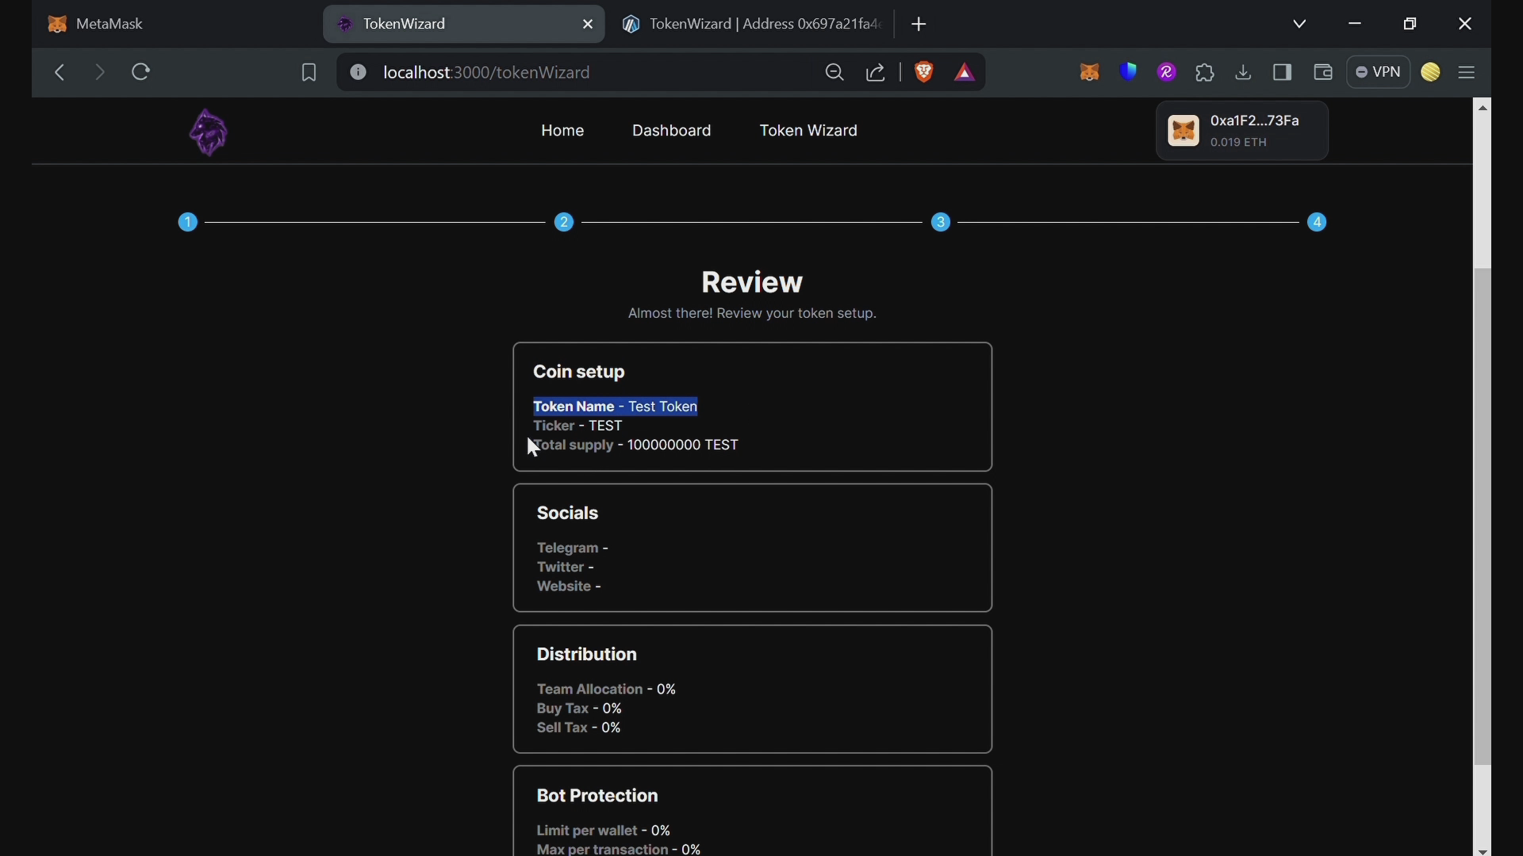Open the yellow profile avatar icon
1523x856 pixels.
[x=1431, y=72]
